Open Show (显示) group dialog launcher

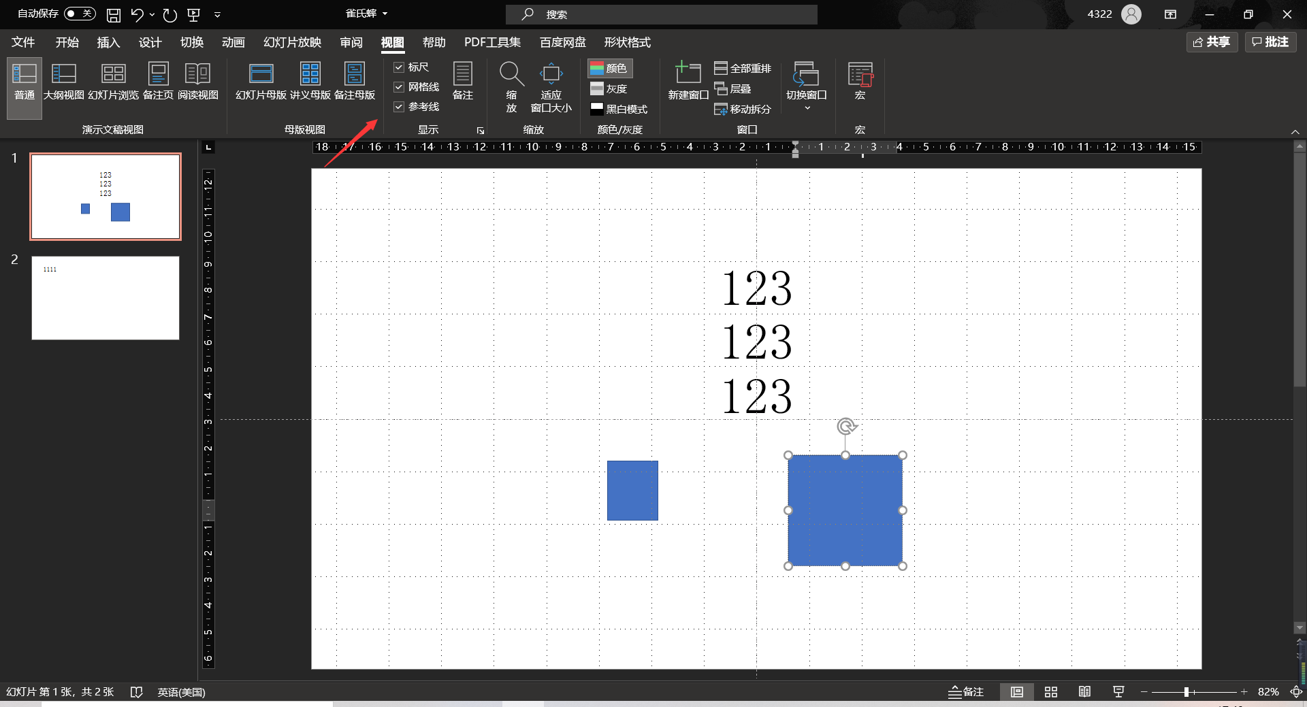click(x=481, y=130)
